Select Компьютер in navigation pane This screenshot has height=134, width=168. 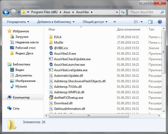(23, 97)
